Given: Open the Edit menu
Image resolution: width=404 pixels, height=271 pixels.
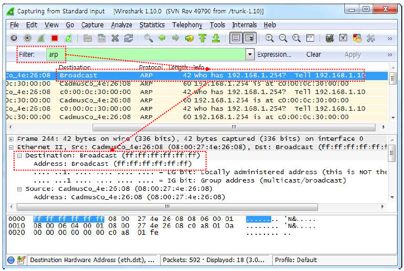Looking at the screenshot, I should click(32, 25).
